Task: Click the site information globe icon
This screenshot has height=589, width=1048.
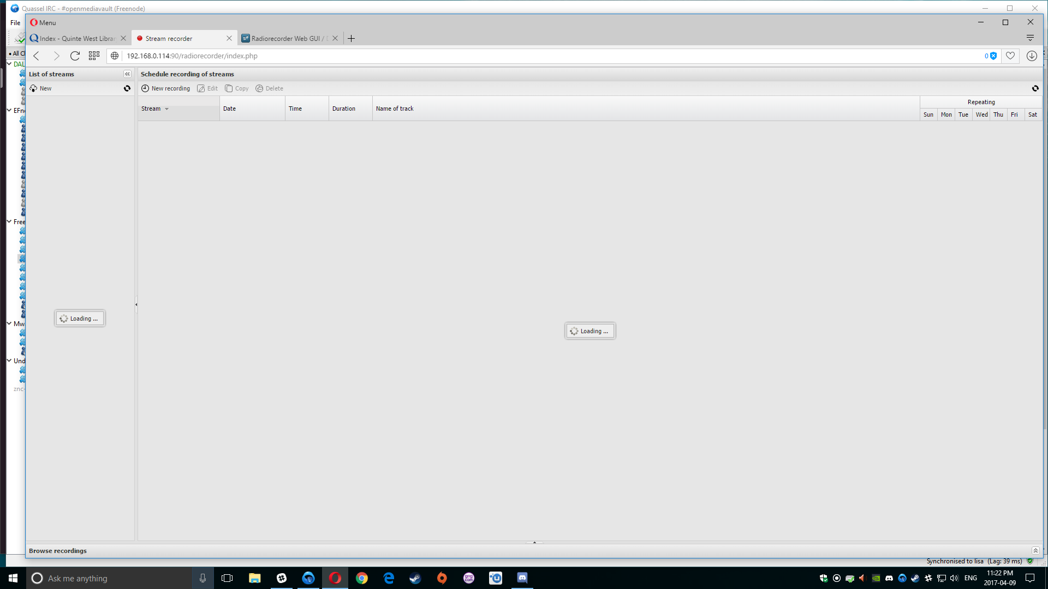Action: tap(115, 56)
